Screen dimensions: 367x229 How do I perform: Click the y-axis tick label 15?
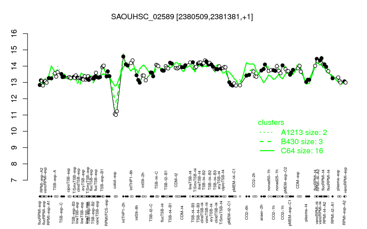(14, 50)
